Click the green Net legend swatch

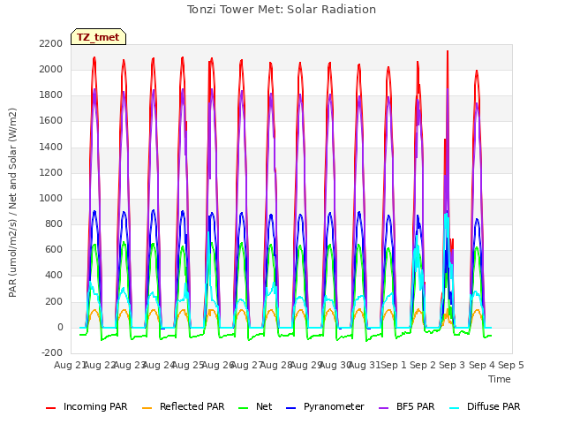(x=244, y=408)
